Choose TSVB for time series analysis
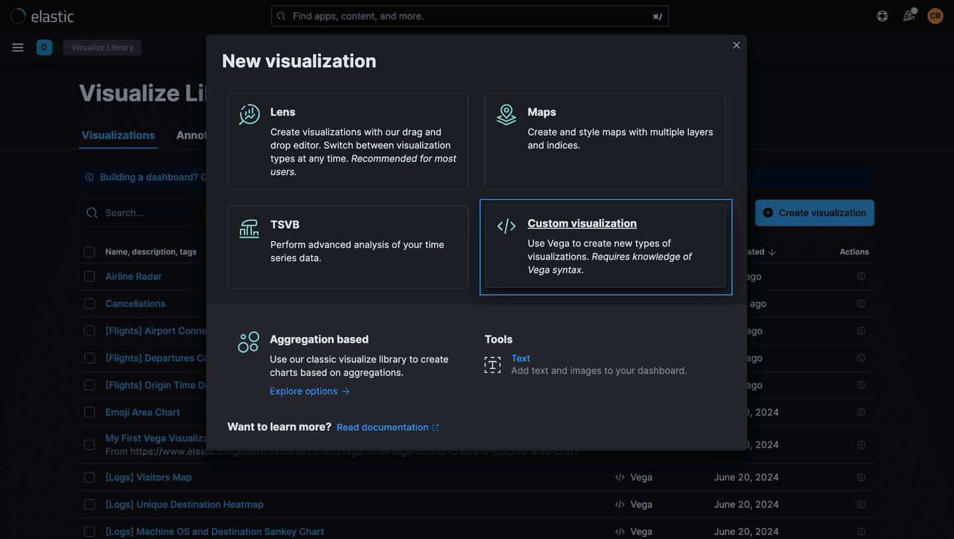 click(348, 247)
